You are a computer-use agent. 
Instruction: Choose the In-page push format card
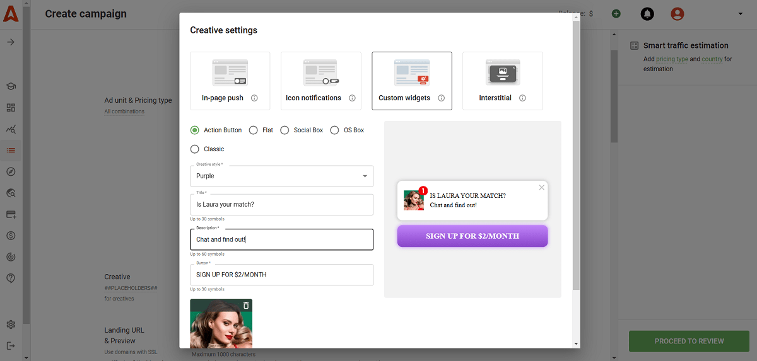click(230, 81)
